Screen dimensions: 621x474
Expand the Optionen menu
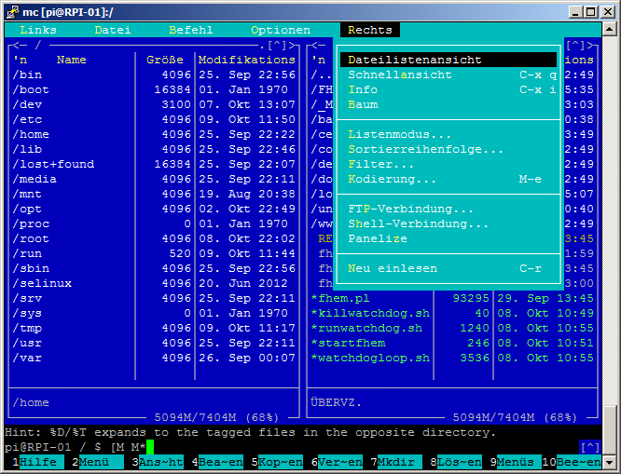[280, 30]
